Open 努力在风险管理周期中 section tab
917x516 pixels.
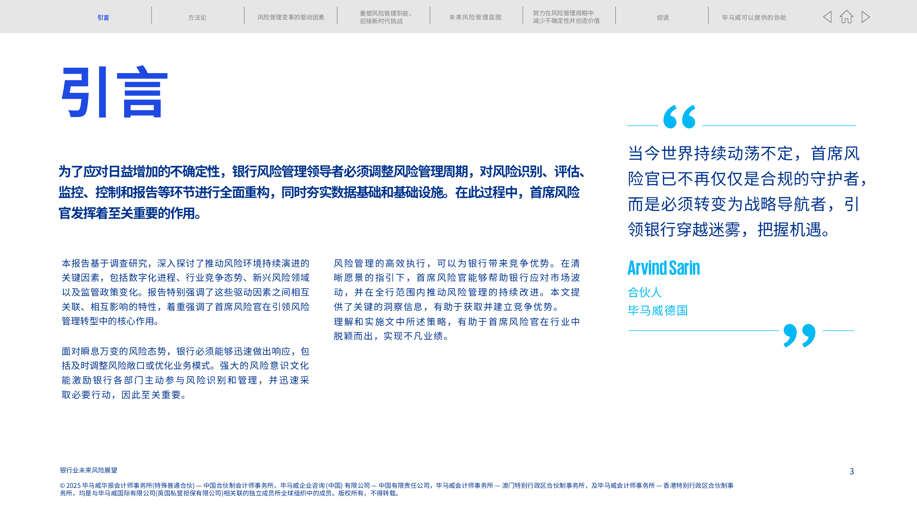566,17
